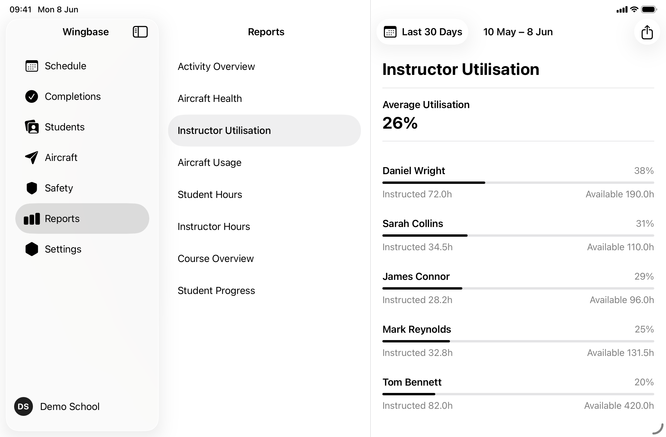Click Instructed 72.0h text
666x437 pixels.
pos(417,194)
